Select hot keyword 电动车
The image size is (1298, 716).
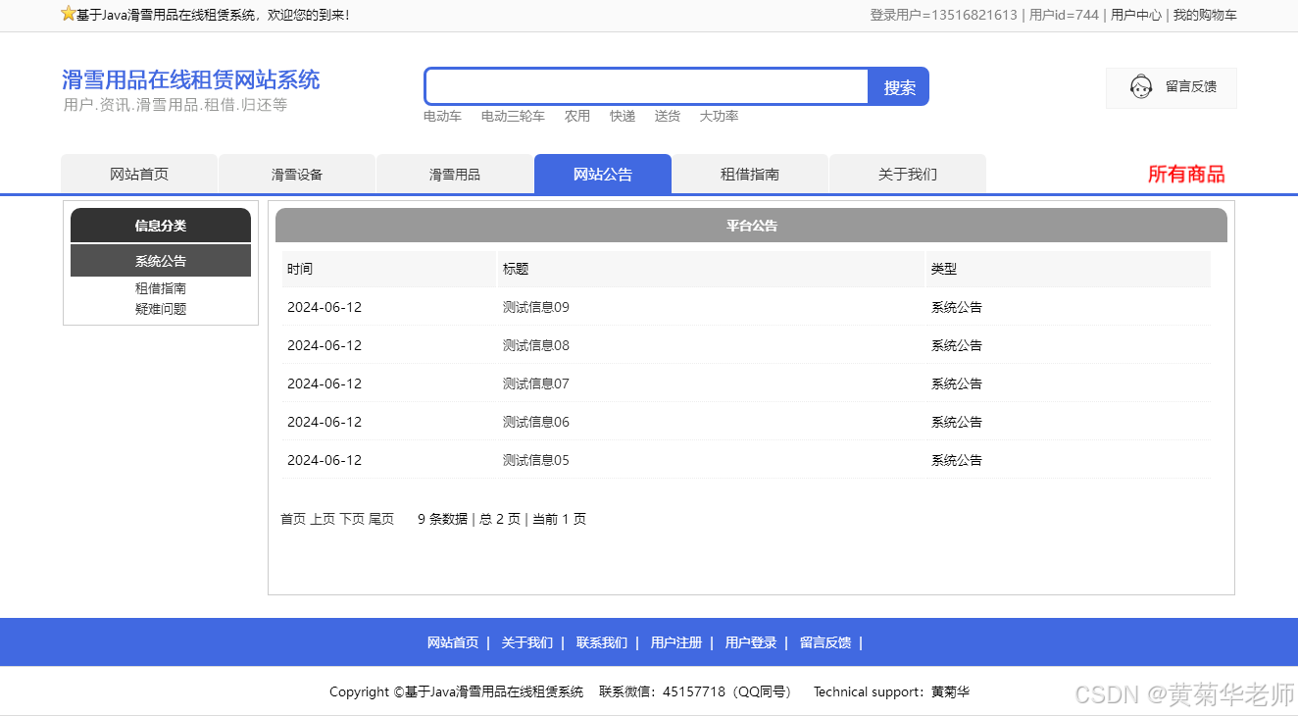click(x=442, y=116)
